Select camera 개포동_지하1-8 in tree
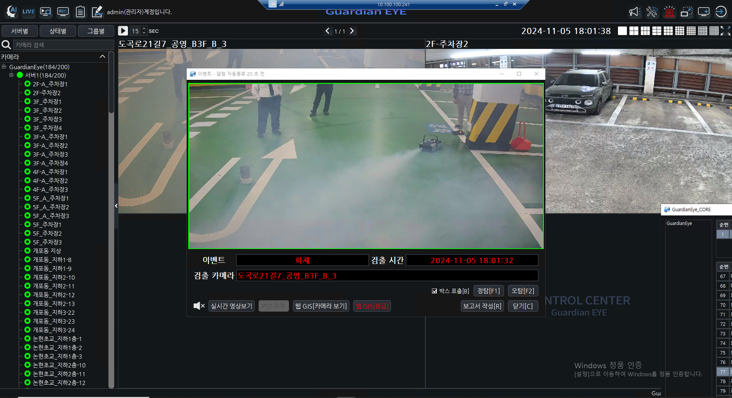Image resolution: width=732 pixels, height=398 pixels. tap(52, 260)
